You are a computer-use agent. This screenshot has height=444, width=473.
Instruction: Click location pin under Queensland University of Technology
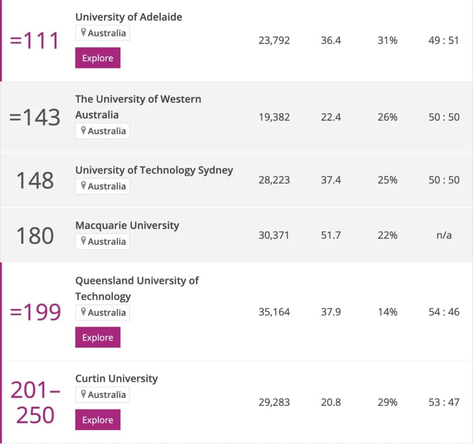pos(84,312)
